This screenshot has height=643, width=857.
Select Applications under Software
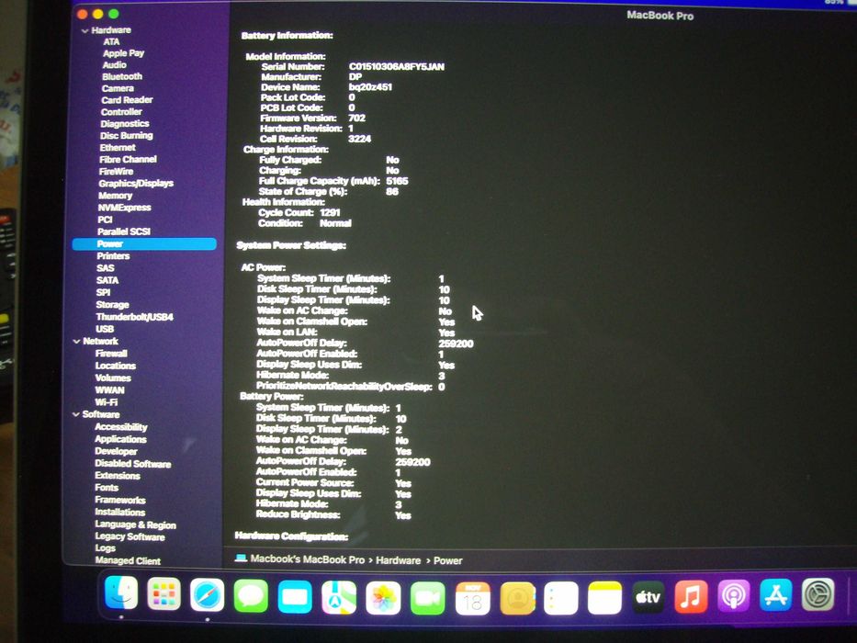[x=120, y=439]
